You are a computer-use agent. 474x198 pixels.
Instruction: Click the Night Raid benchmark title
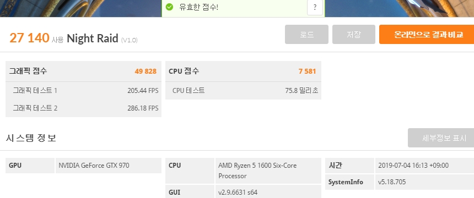[92, 38]
